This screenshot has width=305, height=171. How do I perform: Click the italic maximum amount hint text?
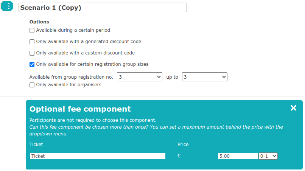(x=156, y=131)
